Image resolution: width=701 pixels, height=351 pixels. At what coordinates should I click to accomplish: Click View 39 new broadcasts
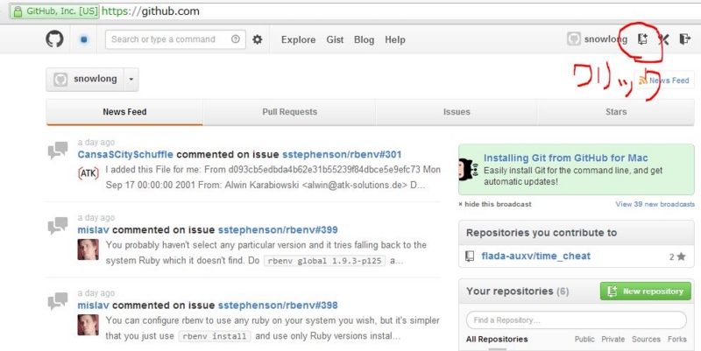coord(655,204)
